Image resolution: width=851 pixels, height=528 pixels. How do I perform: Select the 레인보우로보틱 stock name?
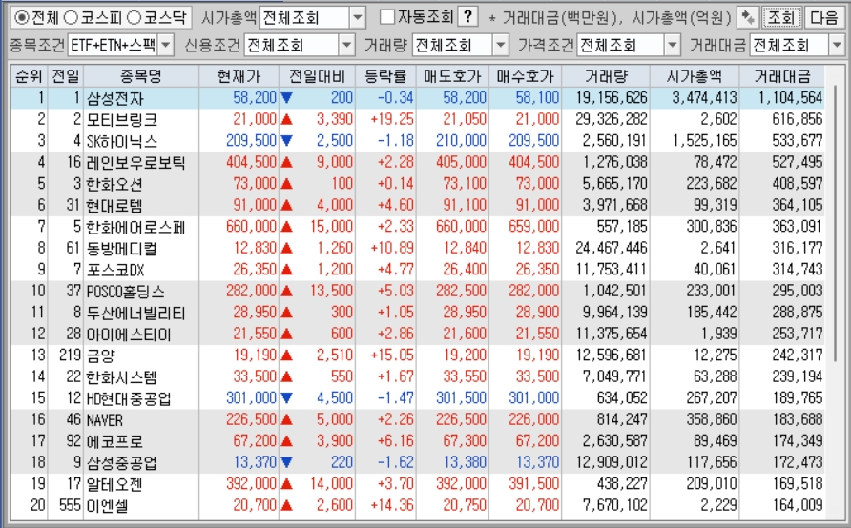tap(136, 163)
